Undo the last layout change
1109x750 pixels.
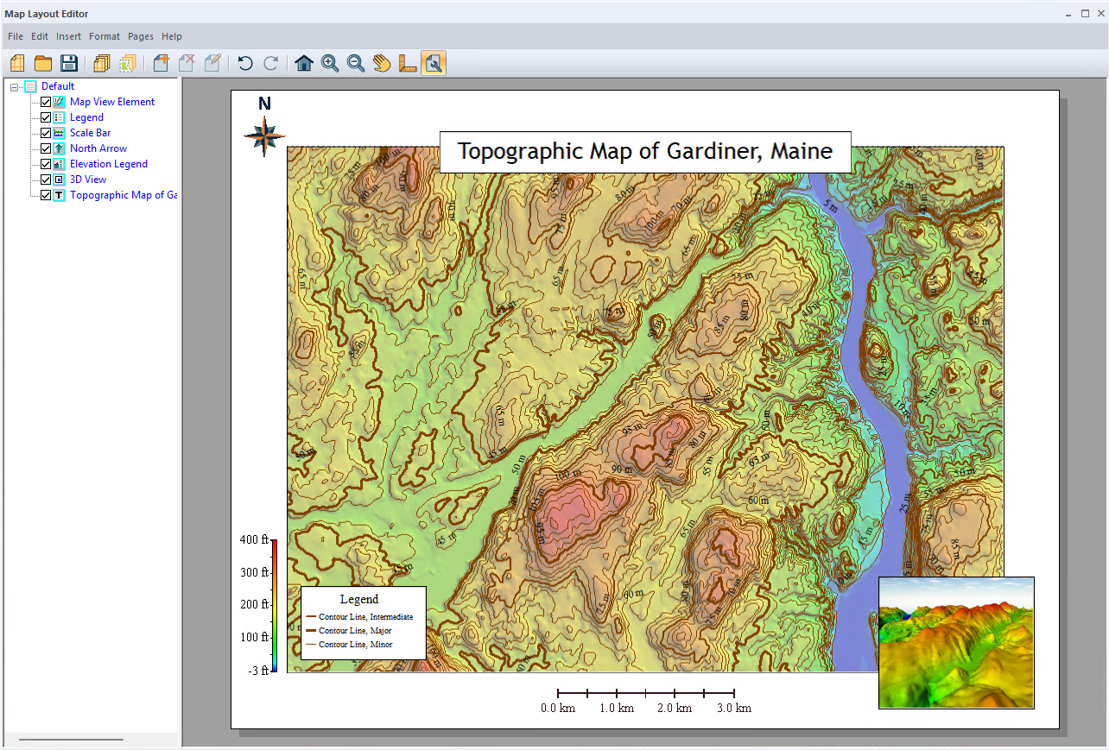coord(244,63)
